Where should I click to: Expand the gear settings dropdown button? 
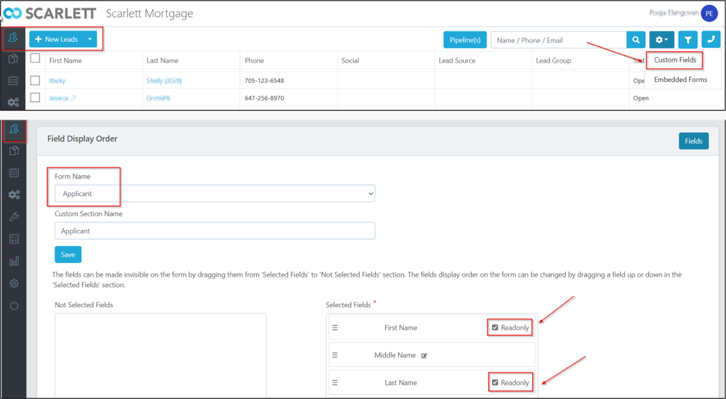(x=661, y=40)
